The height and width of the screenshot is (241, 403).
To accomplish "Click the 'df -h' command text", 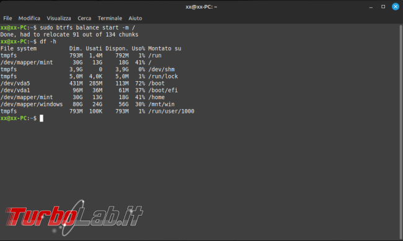I will pos(48,42).
